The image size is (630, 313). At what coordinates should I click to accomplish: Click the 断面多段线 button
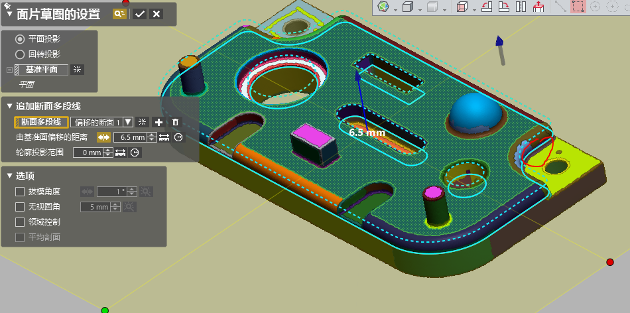[x=41, y=122]
